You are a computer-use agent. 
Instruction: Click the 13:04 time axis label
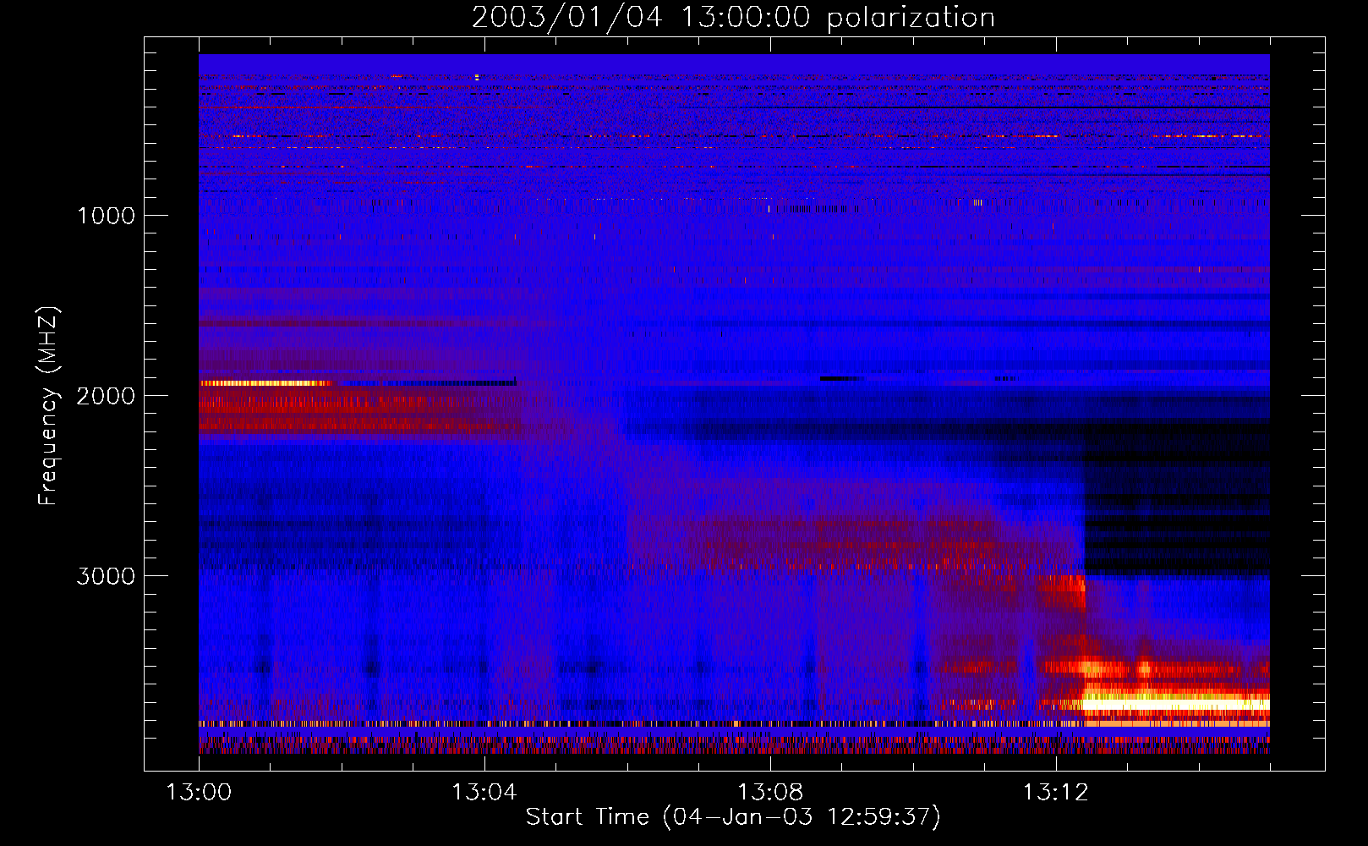[x=484, y=792]
